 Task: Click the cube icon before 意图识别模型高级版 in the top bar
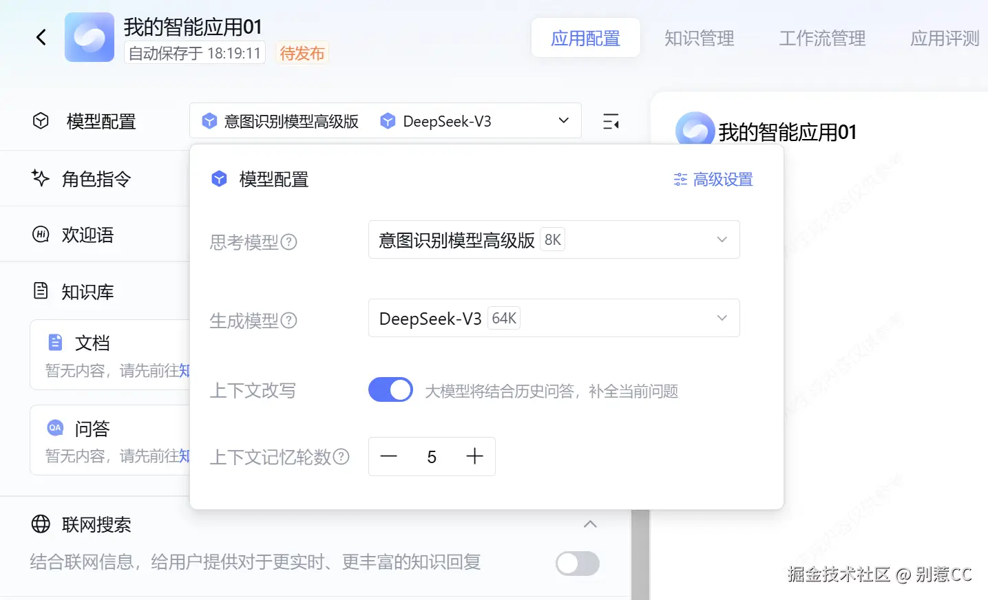click(209, 122)
